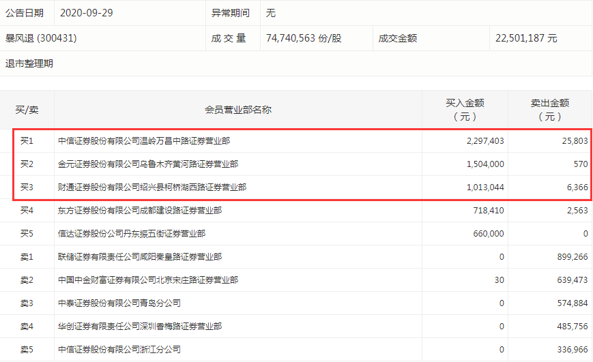Select 中国中金财富证券北京宋庄路证券营业部 row name

click(x=148, y=280)
